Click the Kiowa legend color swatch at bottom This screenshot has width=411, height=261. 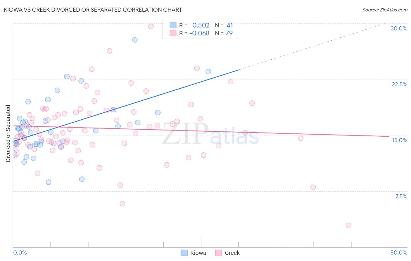pyautogui.click(x=184, y=253)
